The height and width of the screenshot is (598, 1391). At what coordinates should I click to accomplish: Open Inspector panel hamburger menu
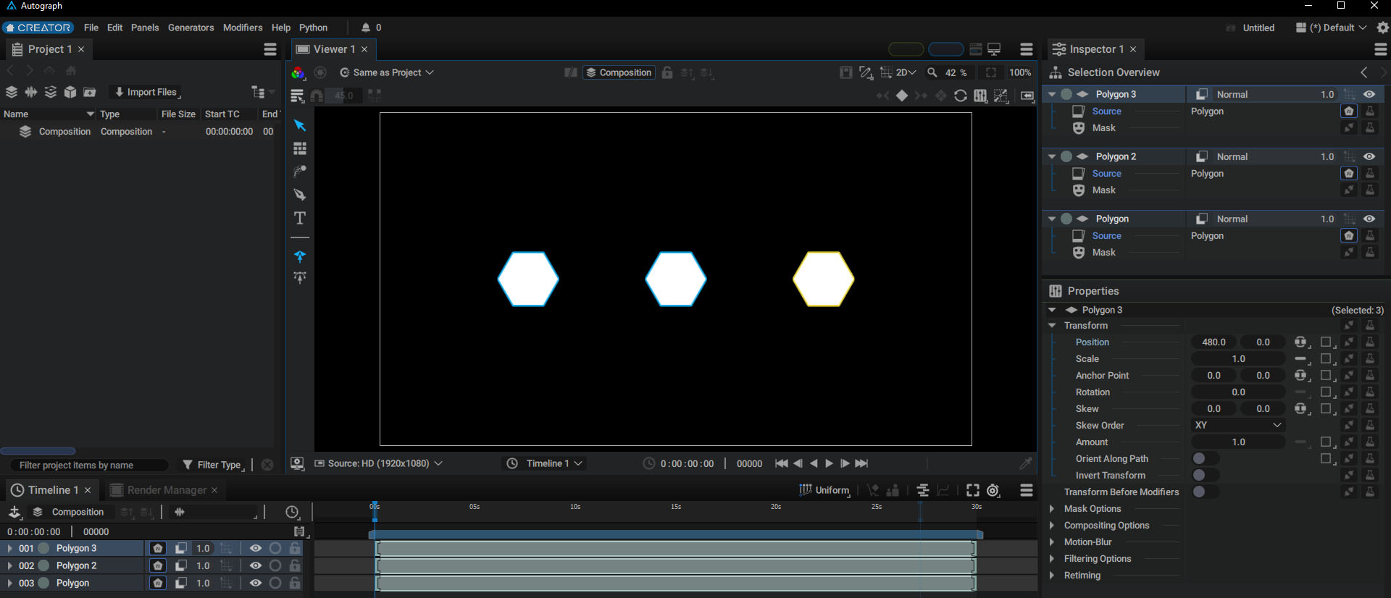coord(1381,49)
